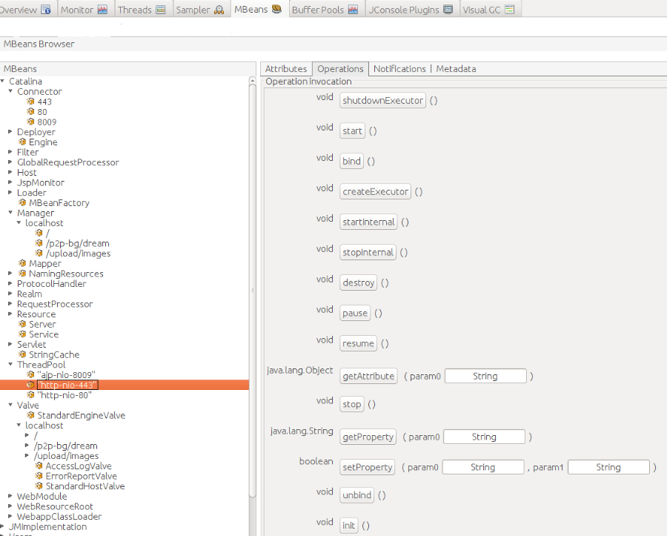The image size is (667, 536).
Task: Select the "http-nio-80" tree item
Action: [67, 395]
